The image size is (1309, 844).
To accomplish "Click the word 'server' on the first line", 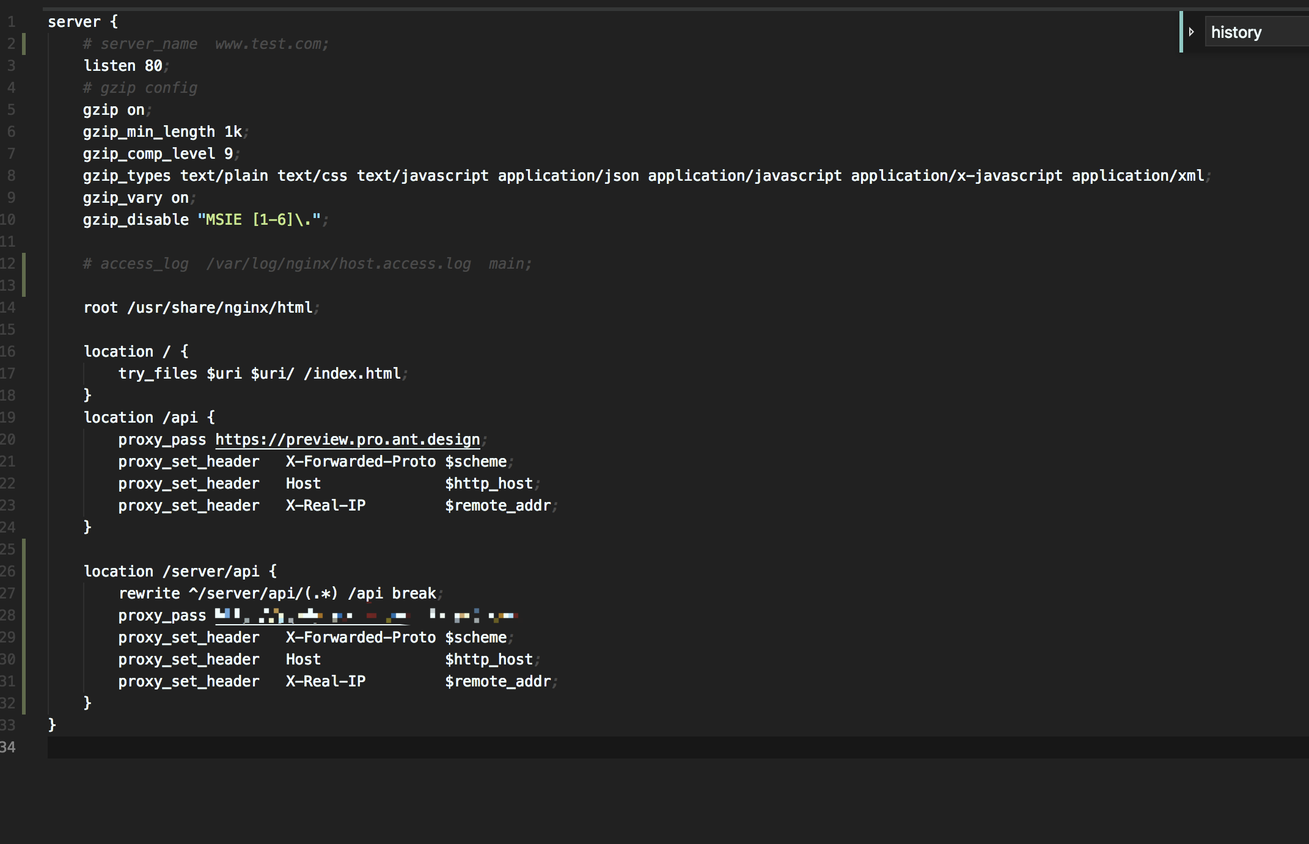I will [x=74, y=22].
